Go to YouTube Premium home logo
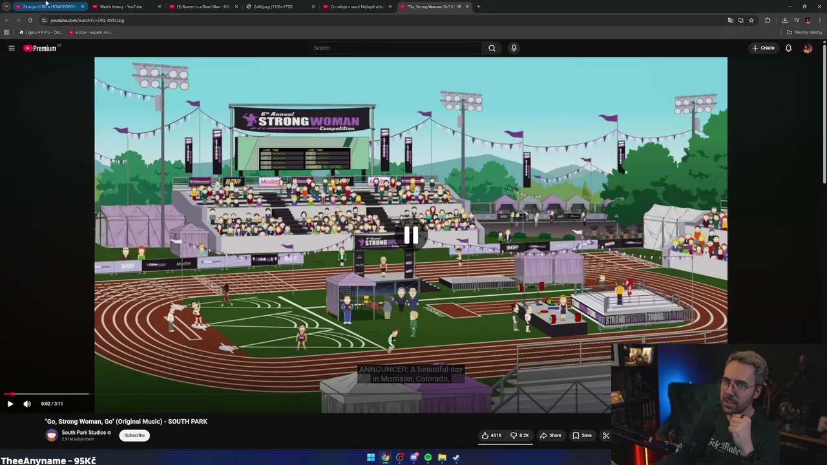 pyautogui.click(x=41, y=48)
